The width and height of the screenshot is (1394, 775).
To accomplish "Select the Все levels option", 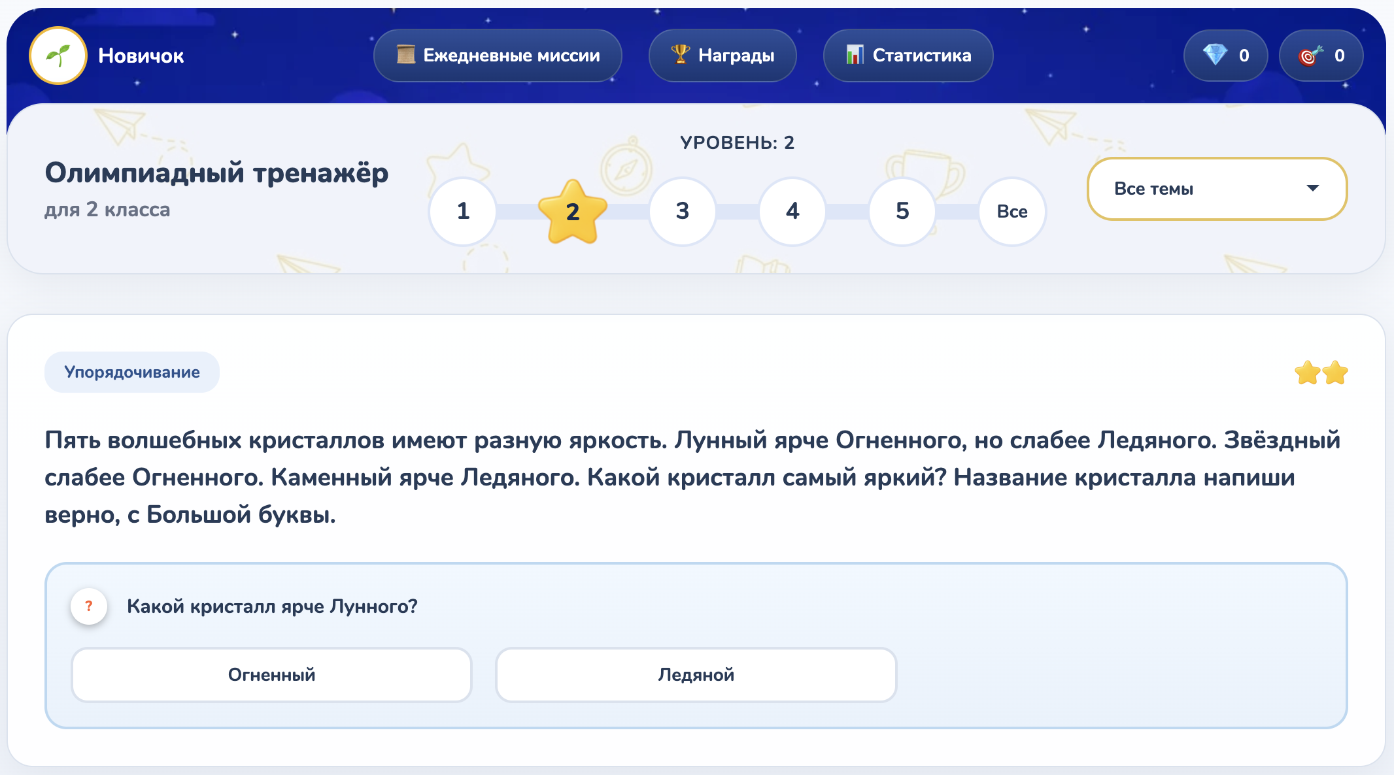I will pyautogui.click(x=1012, y=211).
